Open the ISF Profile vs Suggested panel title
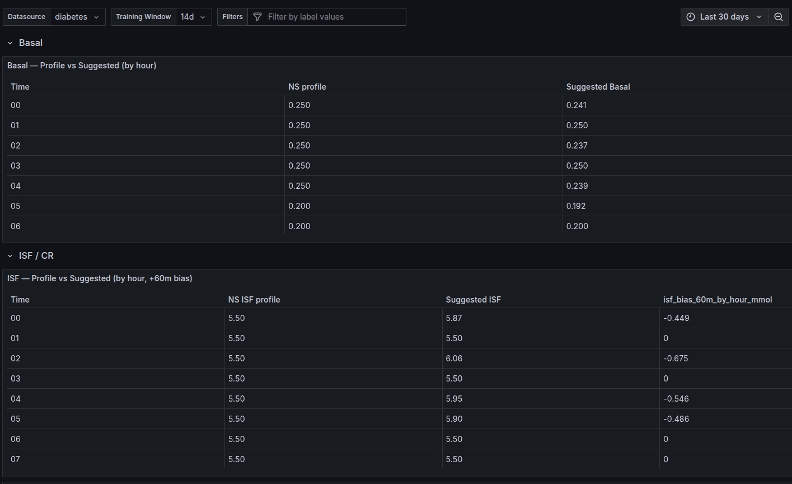This screenshot has width=792, height=484. [x=100, y=278]
